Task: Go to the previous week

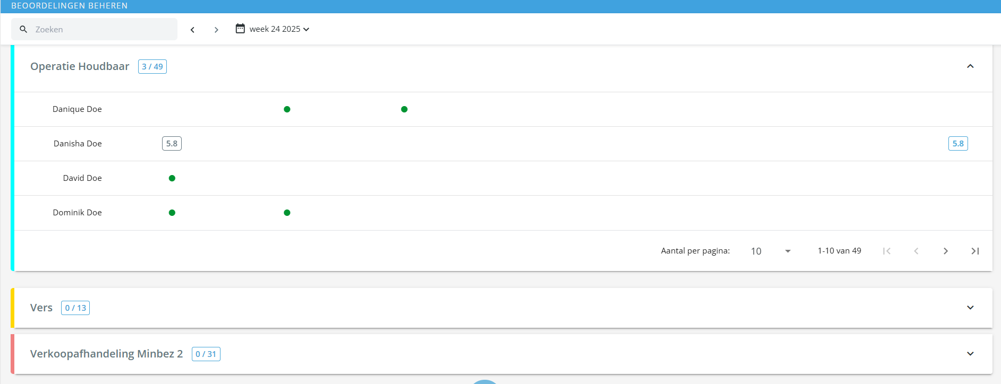Action: click(192, 30)
